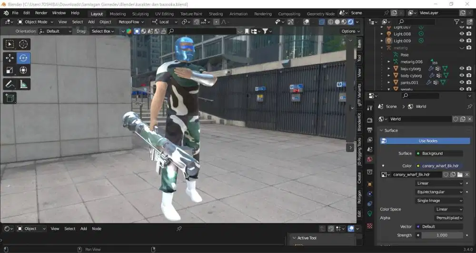Click the Strength value slider
476x253 pixels.
442,235
